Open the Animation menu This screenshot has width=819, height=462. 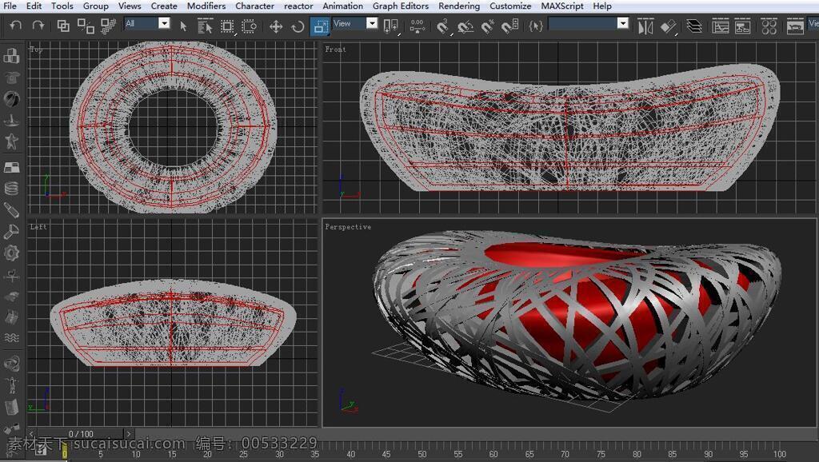tap(342, 6)
